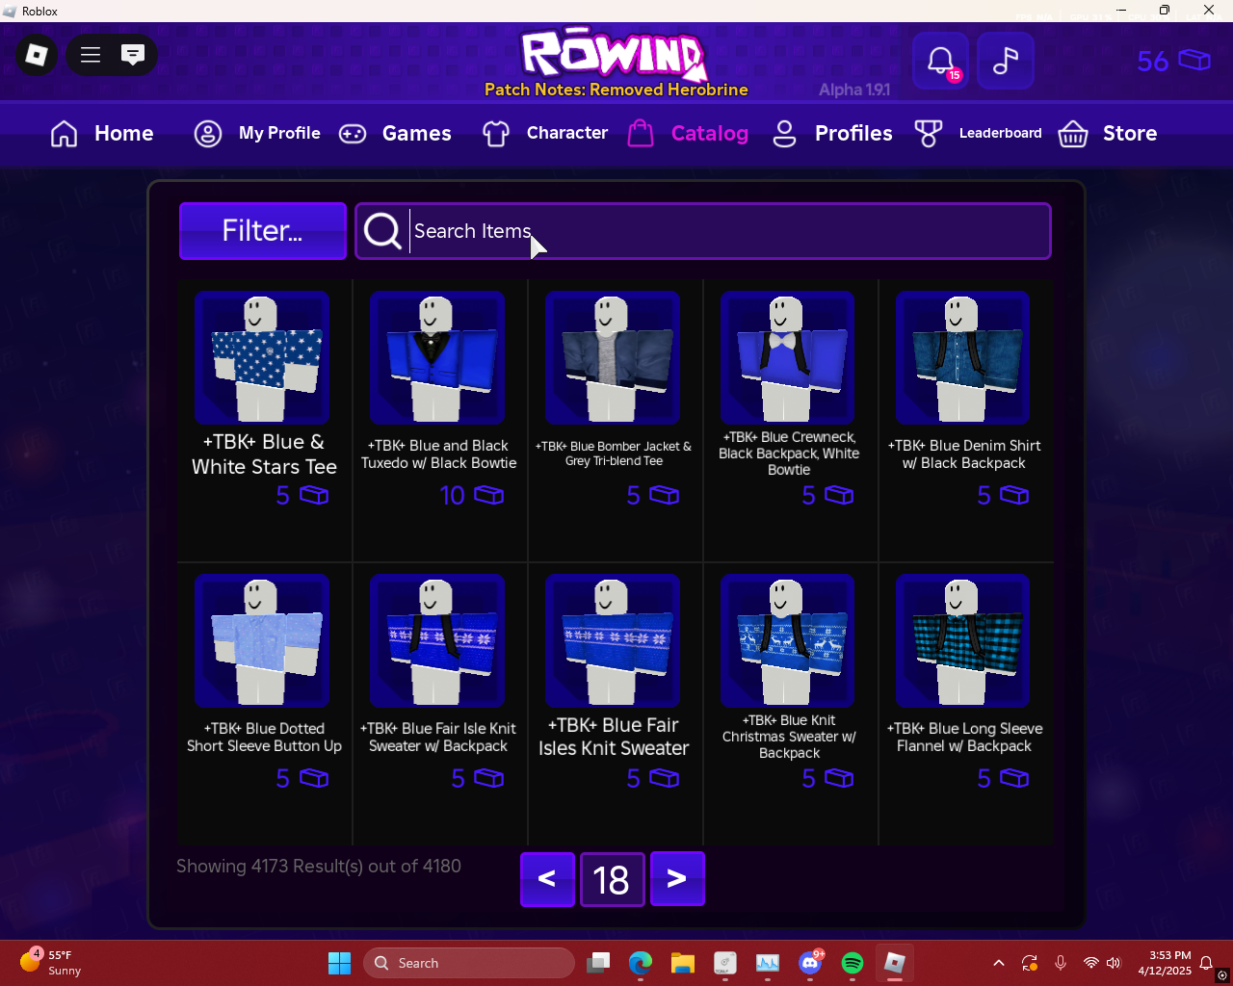
Task: Click the Games controller icon
Action: (x=353, y=133)
